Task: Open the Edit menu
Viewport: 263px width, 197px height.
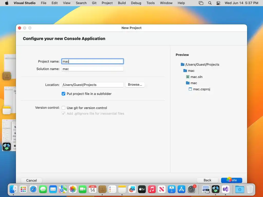Action: click(54, 3)
